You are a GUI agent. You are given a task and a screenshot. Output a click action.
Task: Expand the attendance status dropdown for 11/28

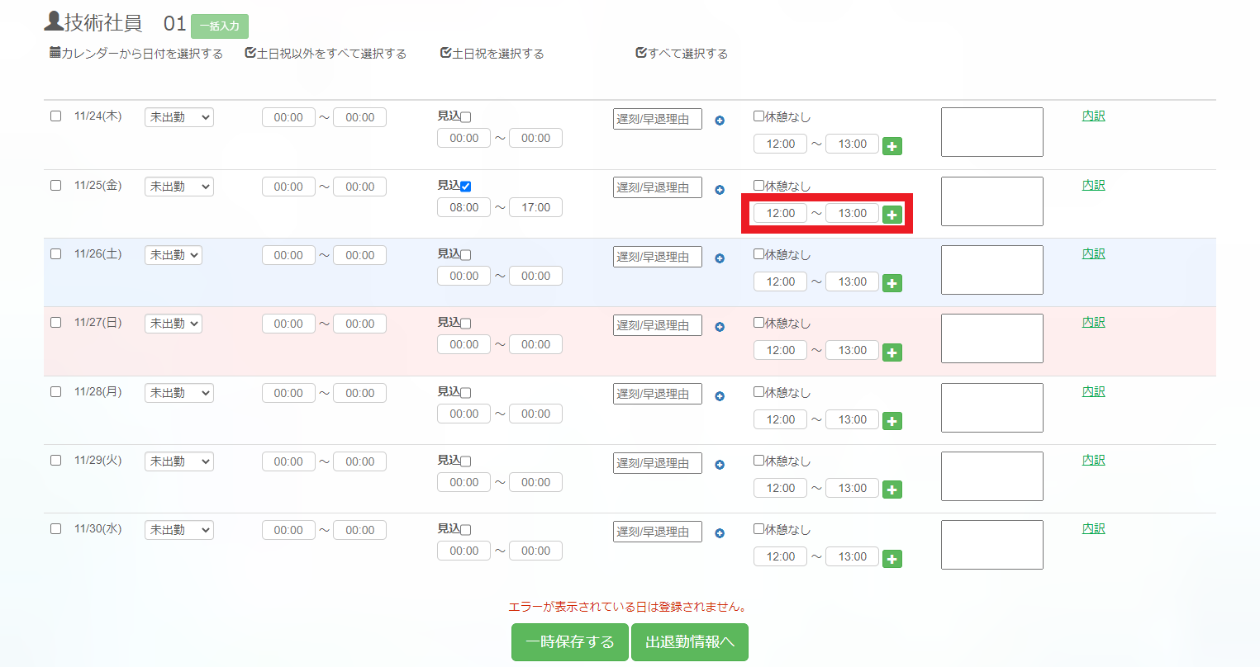tap(178, 393)
